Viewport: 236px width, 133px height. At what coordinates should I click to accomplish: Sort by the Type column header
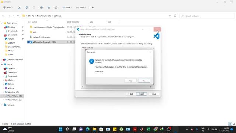tap(91, 22)
